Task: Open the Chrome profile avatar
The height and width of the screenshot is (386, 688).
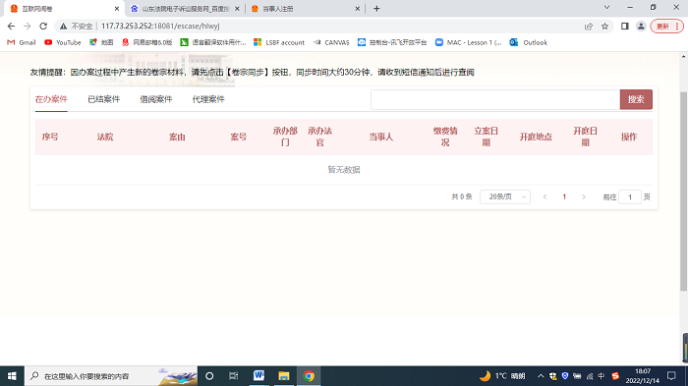Action: tap(641, 27)
